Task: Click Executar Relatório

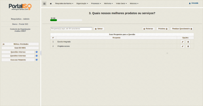Action: 18,60
